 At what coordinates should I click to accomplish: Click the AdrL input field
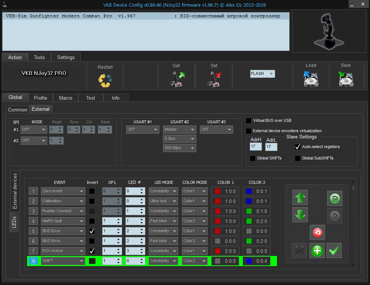pyautogui.click(x=272, y=147)
